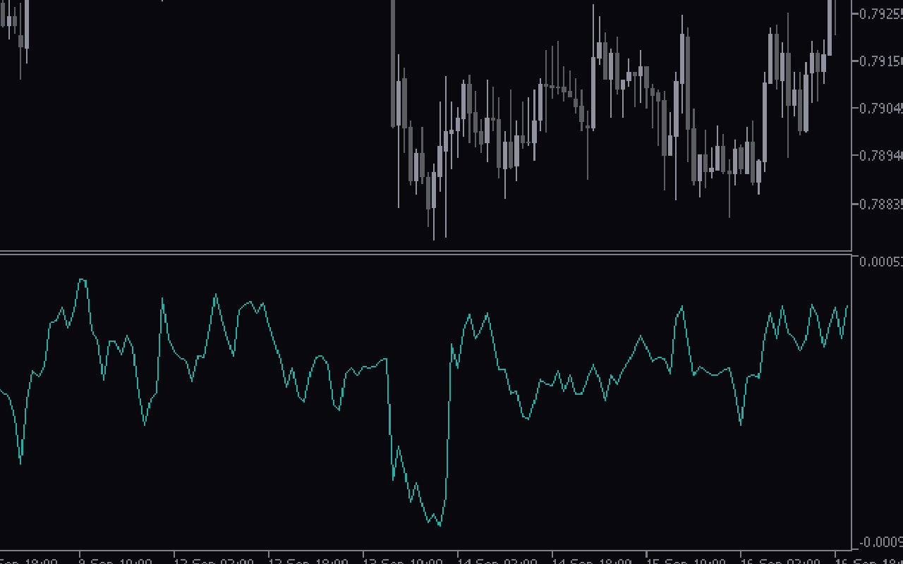Click the 0.7915 price axis label
This screenshot has width=903, height=564.
(881, 61)
